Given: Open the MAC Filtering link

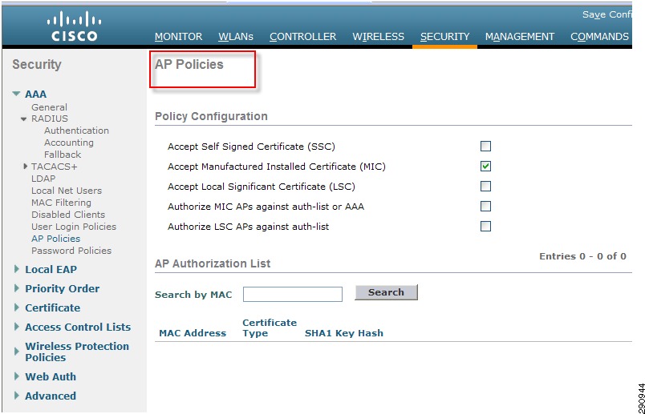Looking at the screenshot, I should (x=61, y=203).
